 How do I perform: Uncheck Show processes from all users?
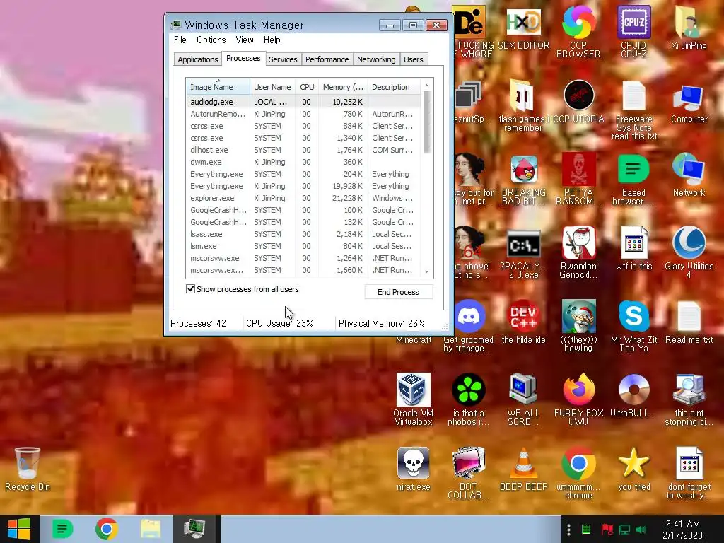pos(190,289)
